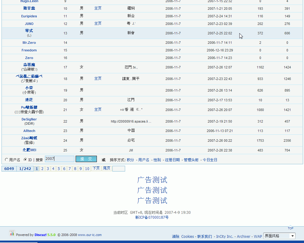Select current page 1 in pagination
304x243 pixels.
[37, 169]
